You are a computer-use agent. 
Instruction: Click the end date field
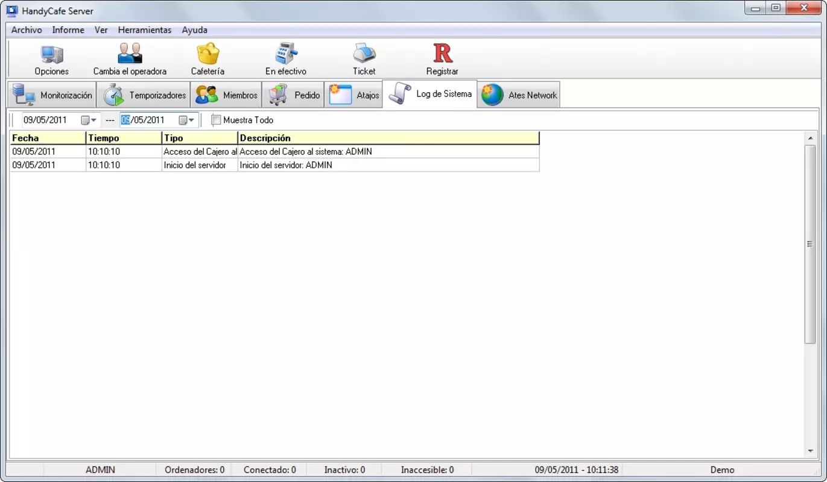143,120
